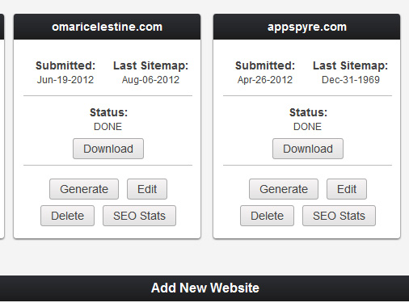This screenshot has width=409, height=307.
Task: Select DONE status under omaricelestine.com
Action: click(x=108, y=127)
